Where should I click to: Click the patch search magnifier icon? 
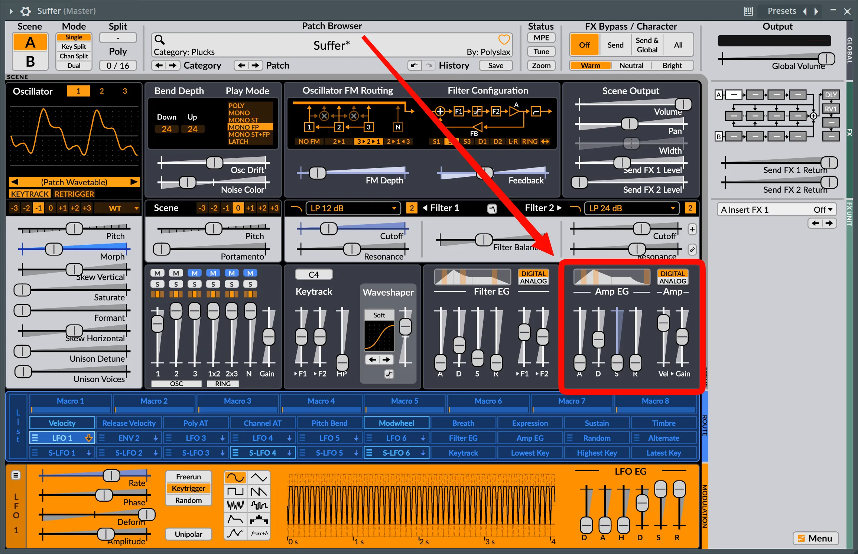159,39
